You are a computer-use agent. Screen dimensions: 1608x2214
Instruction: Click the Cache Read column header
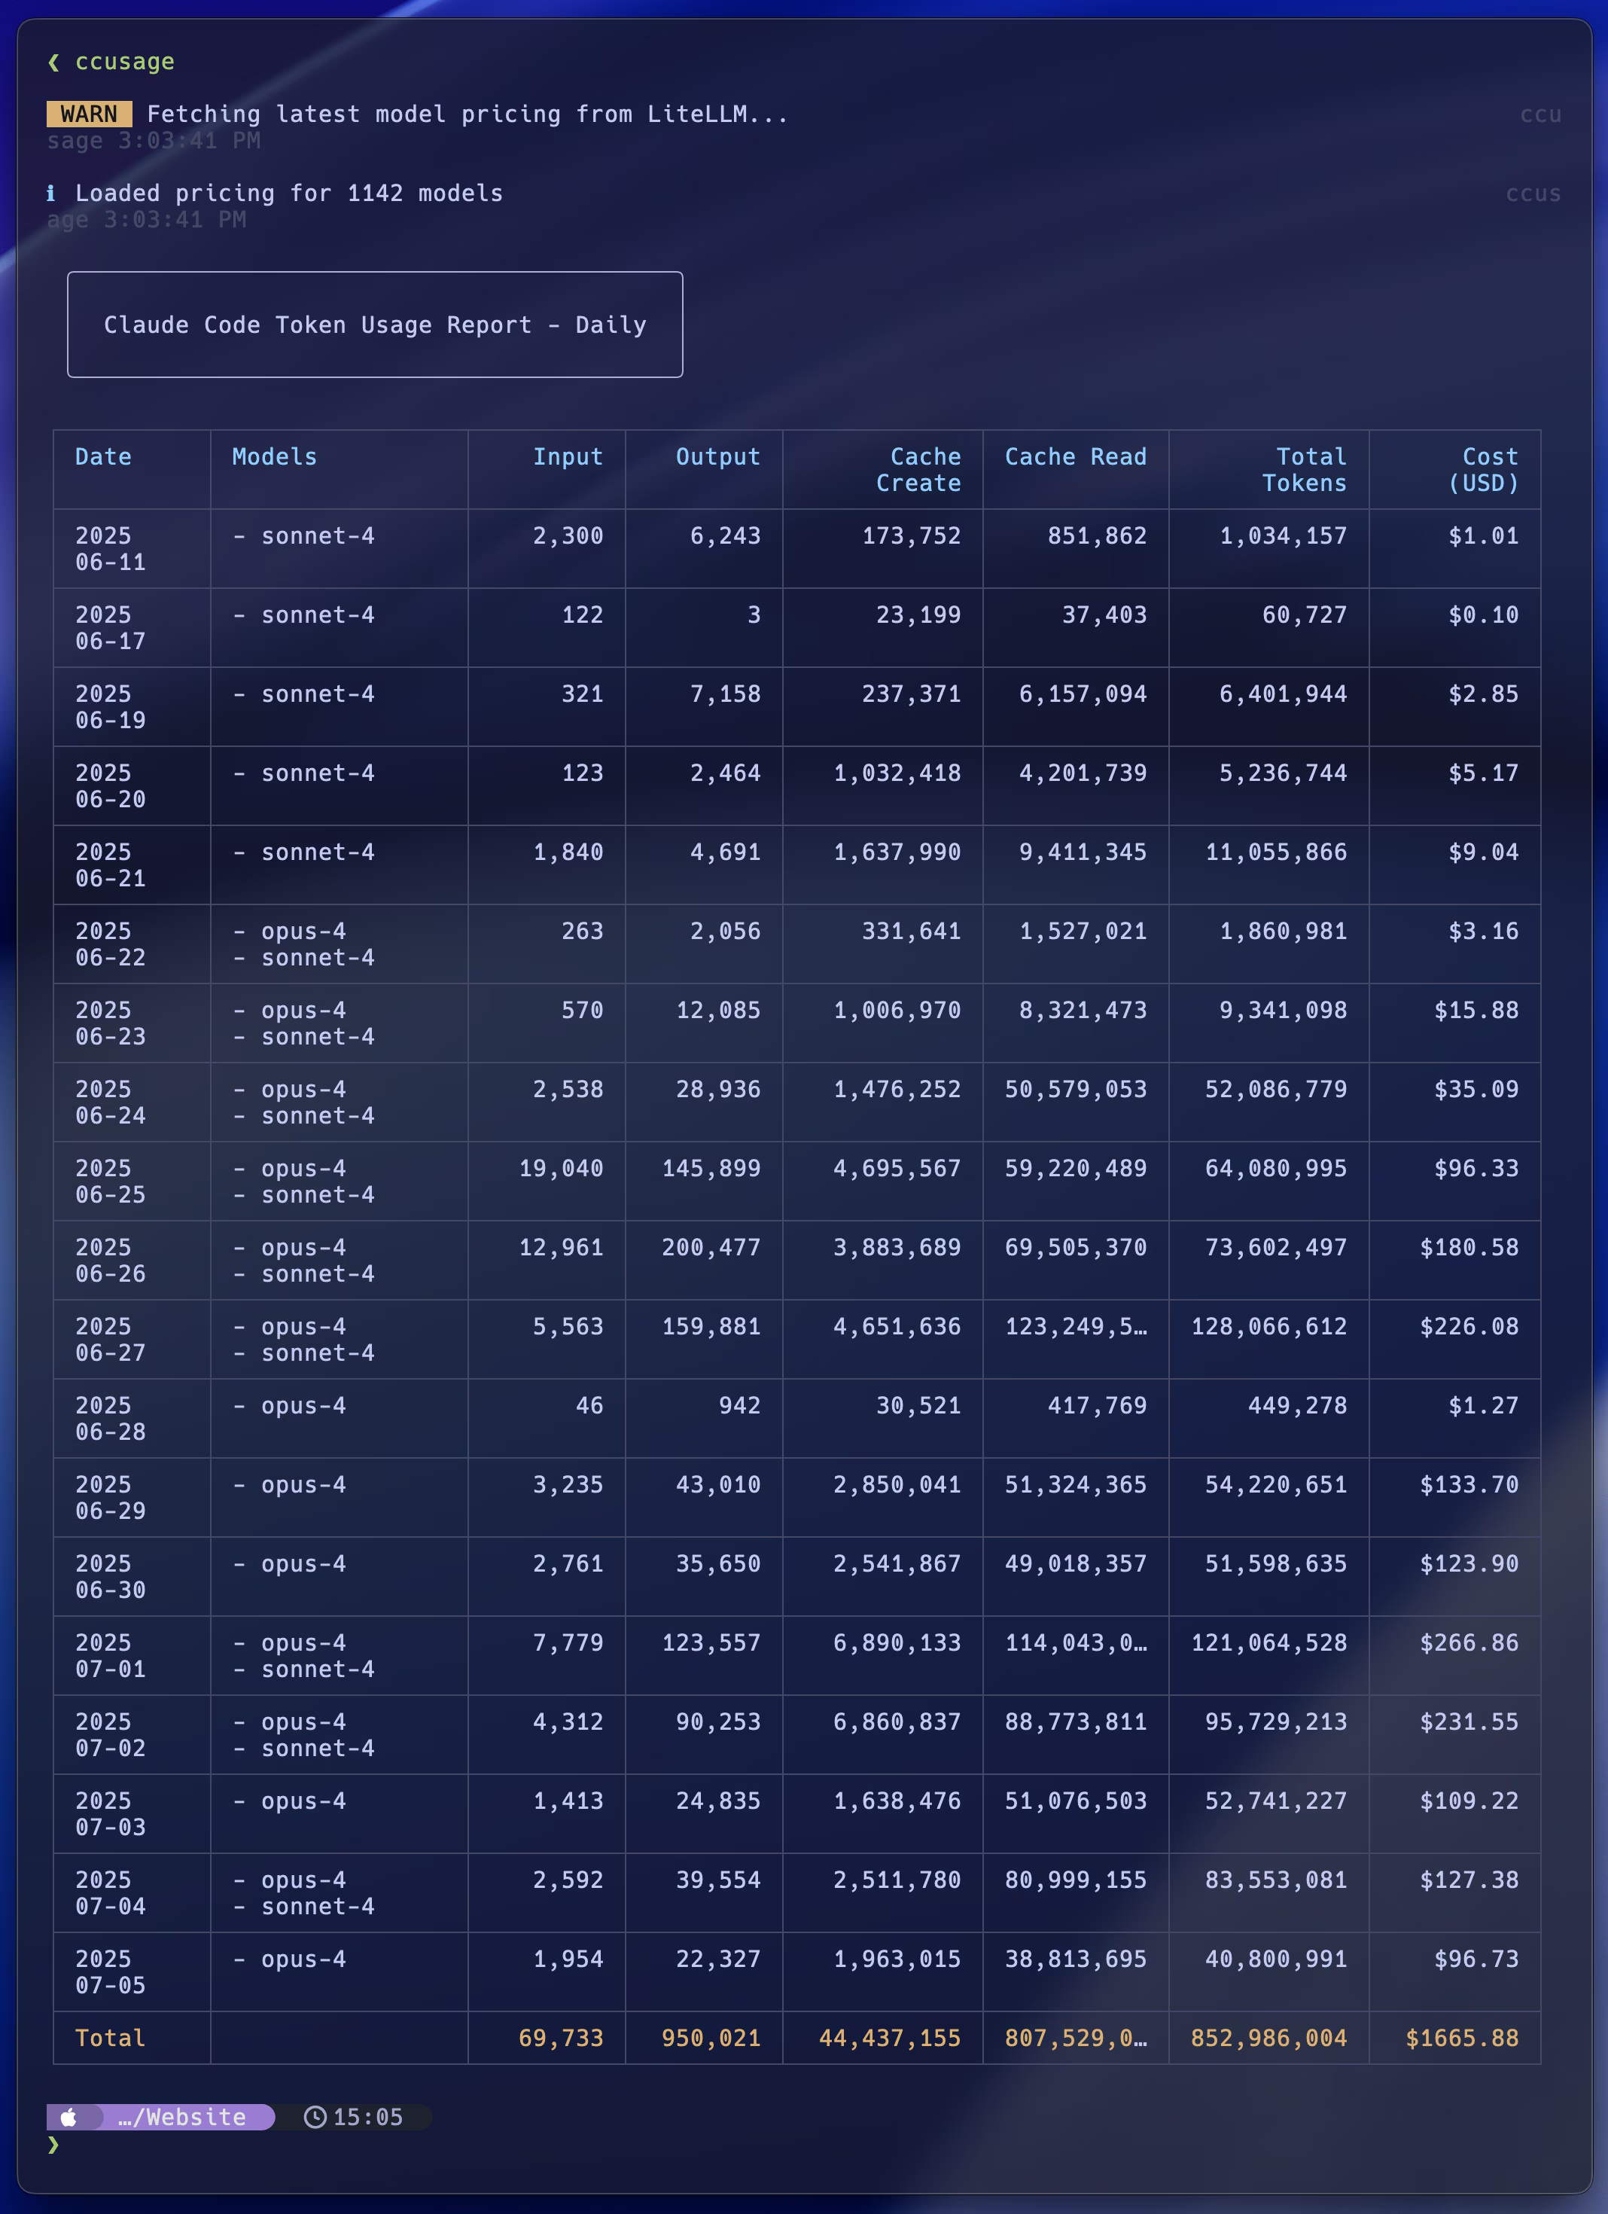pos(1075,457)
